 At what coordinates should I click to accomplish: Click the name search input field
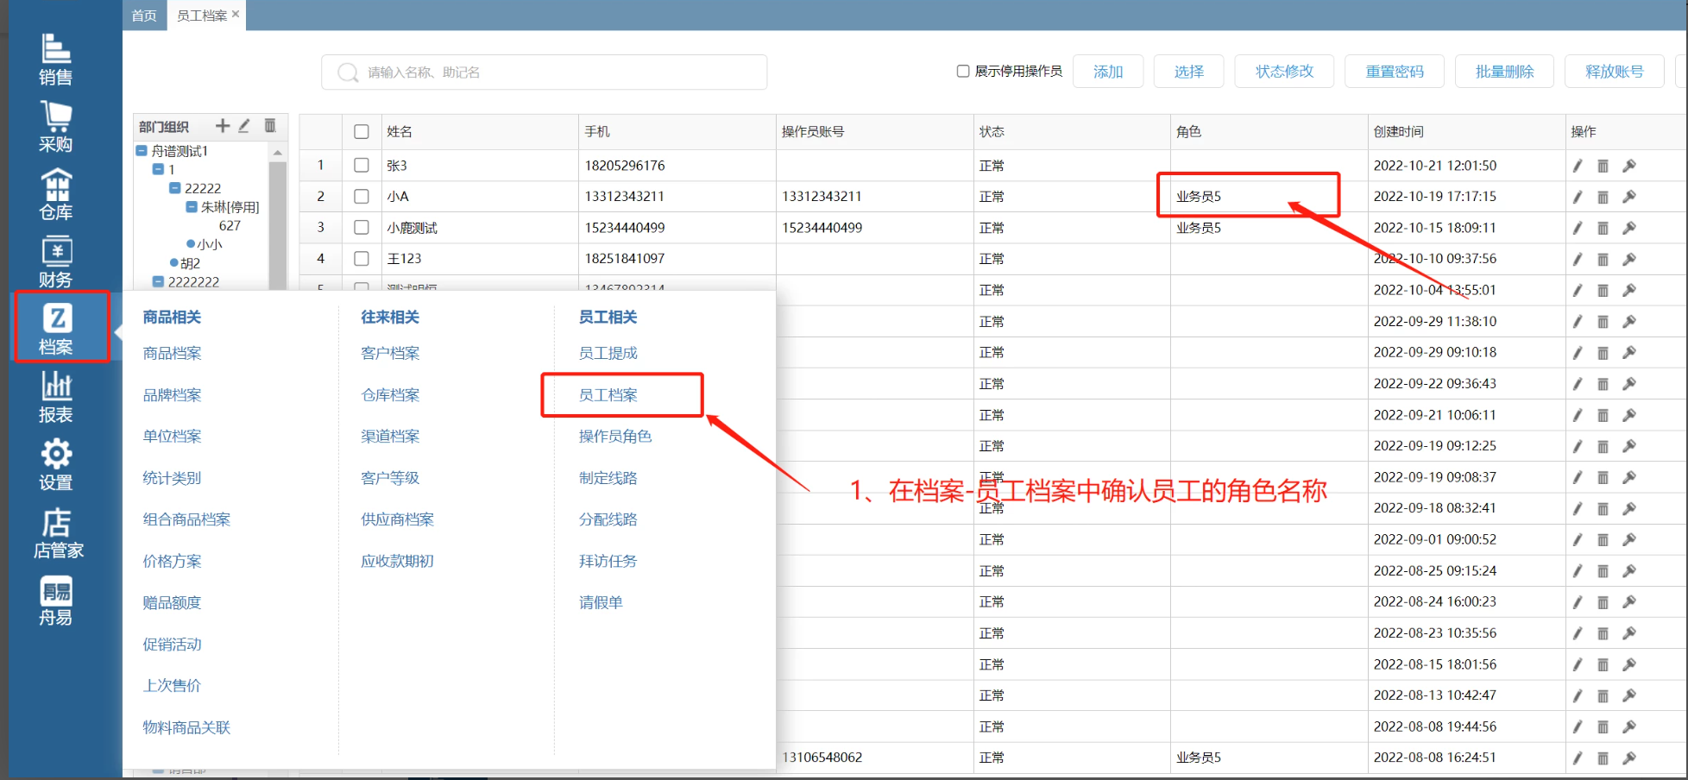coord(552,72)
